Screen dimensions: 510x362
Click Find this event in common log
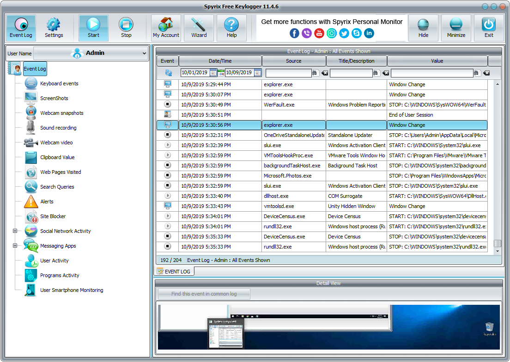[204, 294]
